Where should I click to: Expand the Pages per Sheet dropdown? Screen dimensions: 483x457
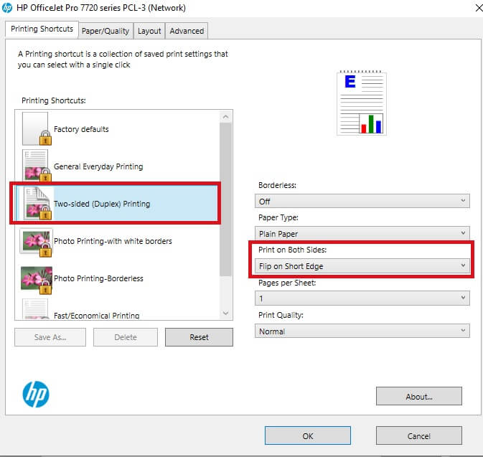(x=362, y=298)
